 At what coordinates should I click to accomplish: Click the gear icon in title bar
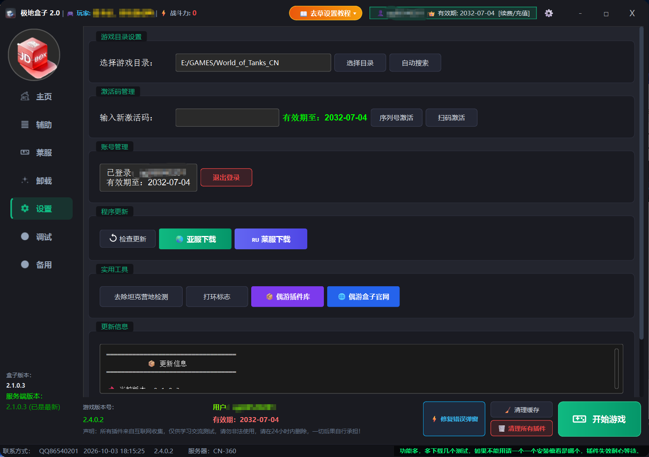(549, 13)
